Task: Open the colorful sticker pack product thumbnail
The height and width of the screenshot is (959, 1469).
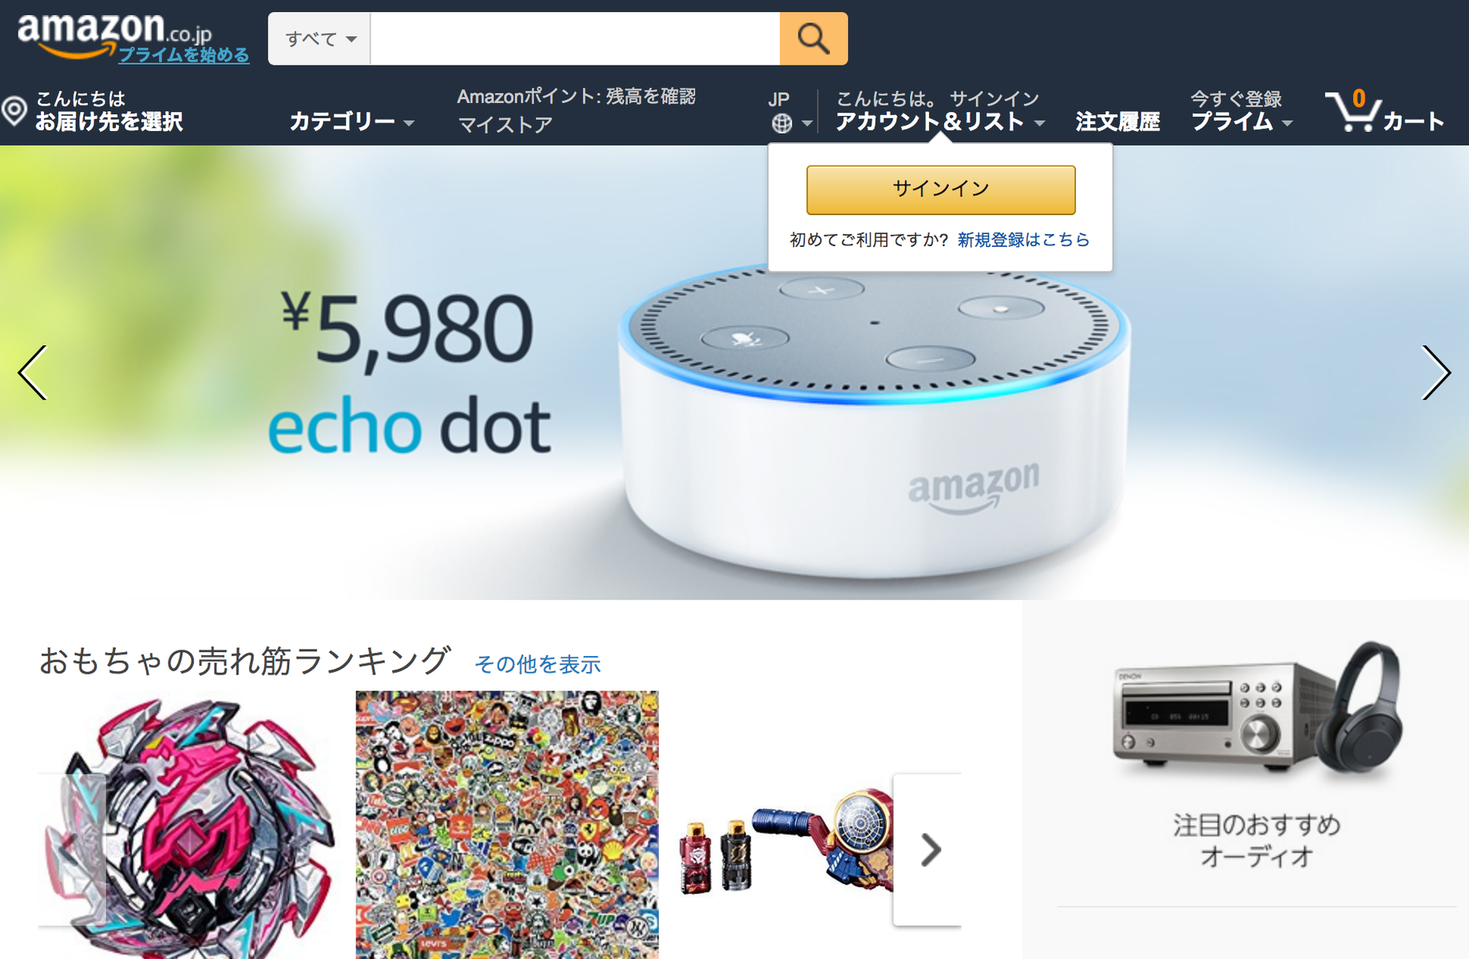Action: point(507,825)
